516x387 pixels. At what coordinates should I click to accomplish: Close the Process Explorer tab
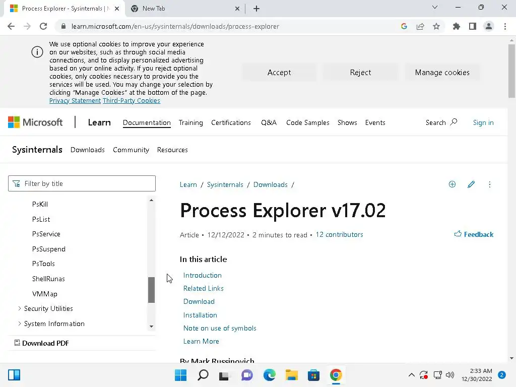point(117,9)
